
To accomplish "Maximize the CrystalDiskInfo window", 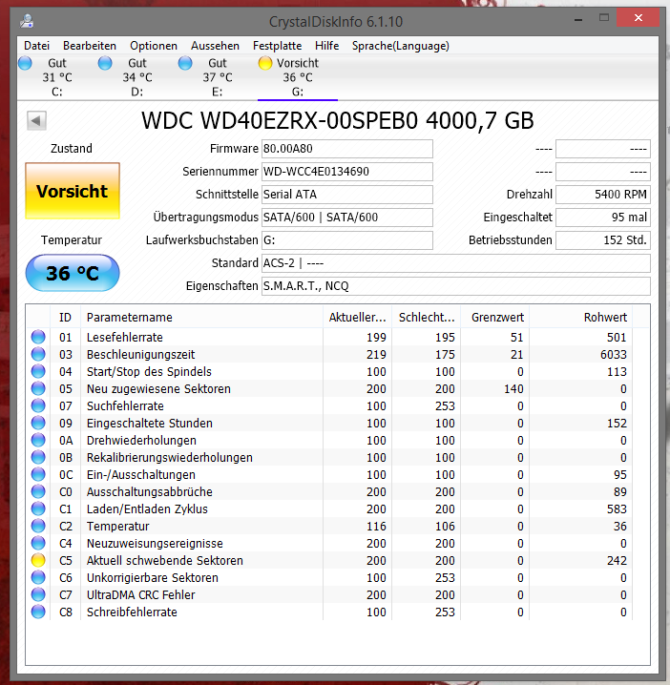I will [x=604, y=18].
